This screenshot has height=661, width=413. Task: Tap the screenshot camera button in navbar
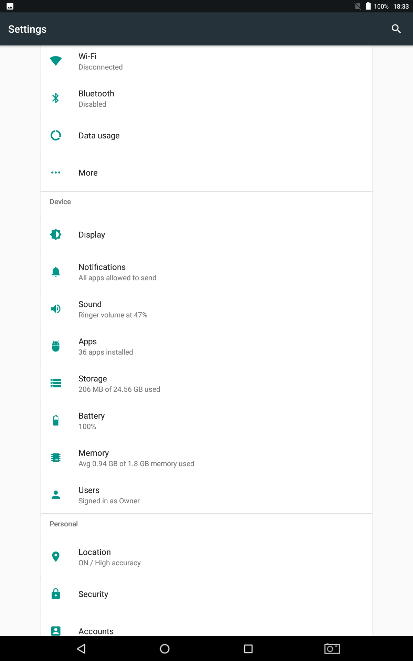coord(332,649)
